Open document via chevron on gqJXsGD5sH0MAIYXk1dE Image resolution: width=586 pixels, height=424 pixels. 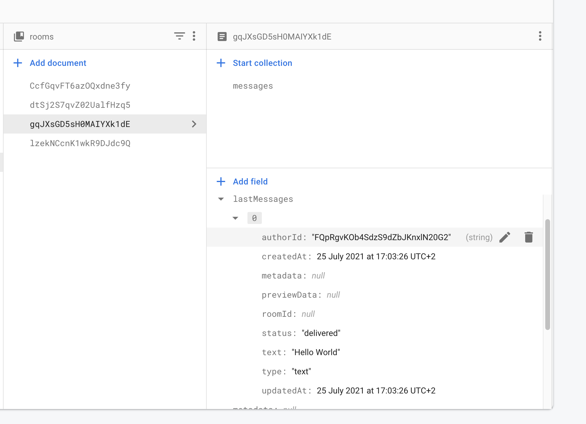tap(194, 124)
